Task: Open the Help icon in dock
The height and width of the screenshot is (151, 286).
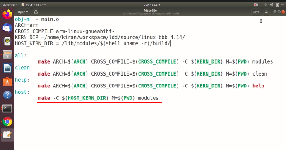Action: click(x=7, y=95)
